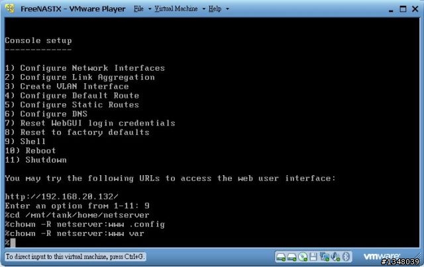This screenshot has height=267, width=424.
Task: Click the shell prompt cursor line
Action: (11, 243)
